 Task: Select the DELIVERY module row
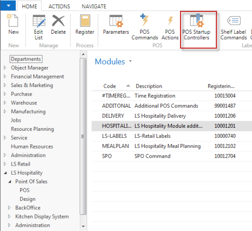pyautogui.click(x=172, y=116)
